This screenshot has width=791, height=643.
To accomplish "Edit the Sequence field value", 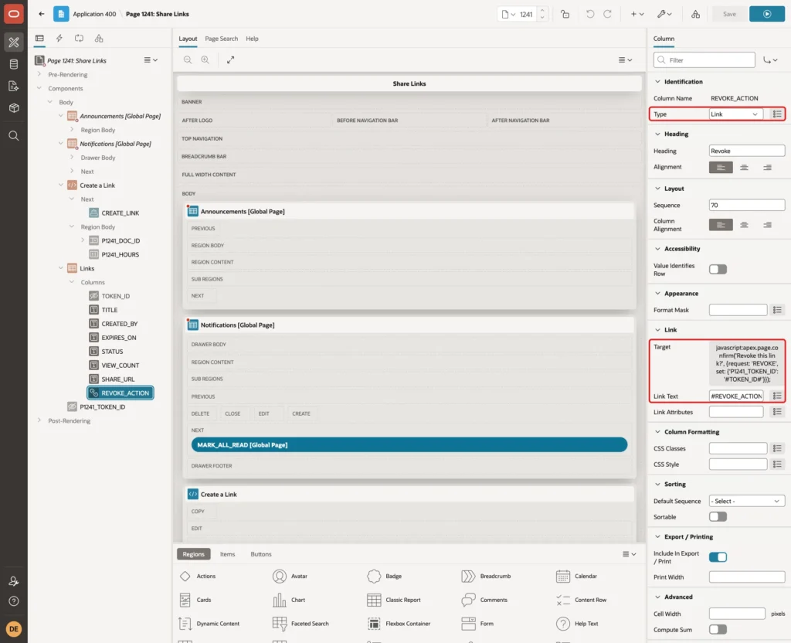I will tap(747, 205).
